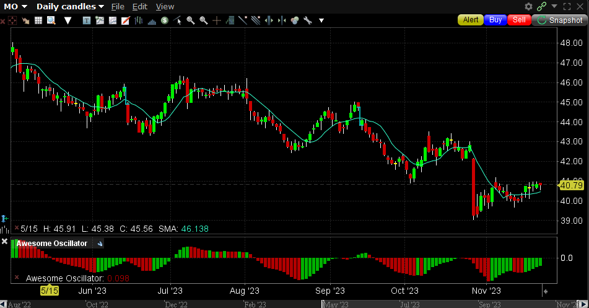Viewport: 589px width, 308px height.
Task: Click the crosshair cursor tool icon
Action: click(217, 20)
